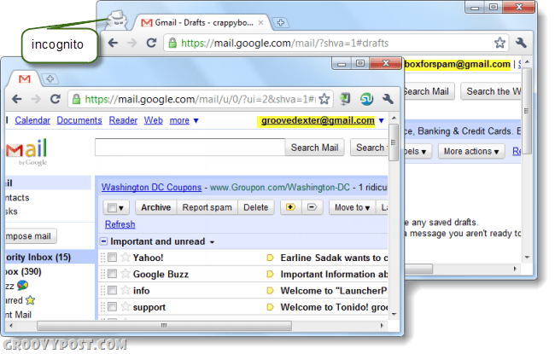Select the front window Gmail tab
Screen dimensions: 555x354
point(25,78)
